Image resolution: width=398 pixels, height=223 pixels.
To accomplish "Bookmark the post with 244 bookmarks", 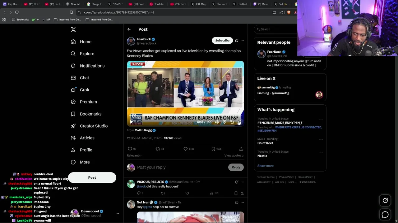I will tap(216, 149).
